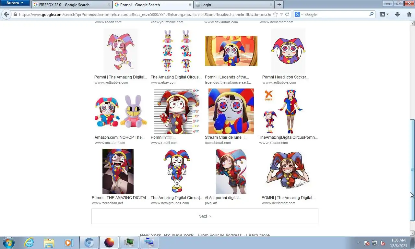Open the Amazon Pomni and bunny plush thumbnail
This screenshot has height=249, width=415.
tap(121, 111)
